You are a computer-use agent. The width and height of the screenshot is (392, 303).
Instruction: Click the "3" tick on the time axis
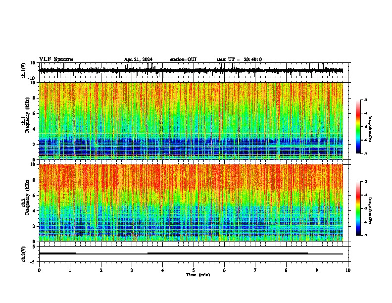pyautogui.click(x=132, y=270)
